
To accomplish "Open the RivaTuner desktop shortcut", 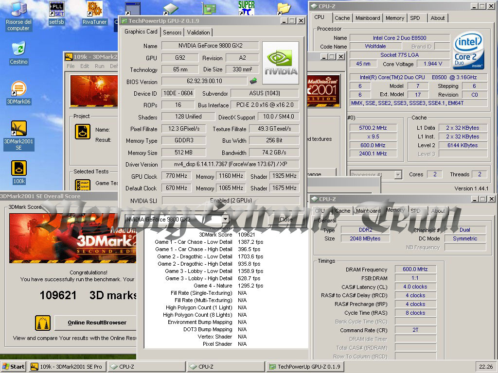I will tap(94, 13).
